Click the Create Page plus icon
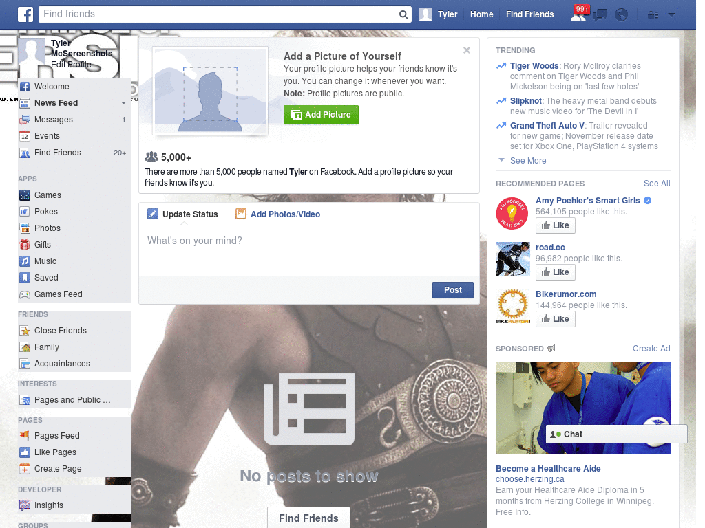The height and width of the screenshot is (528, 705). [x=25, y=469]
